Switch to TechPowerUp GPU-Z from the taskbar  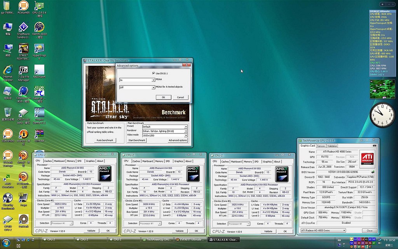coord(157,239)
